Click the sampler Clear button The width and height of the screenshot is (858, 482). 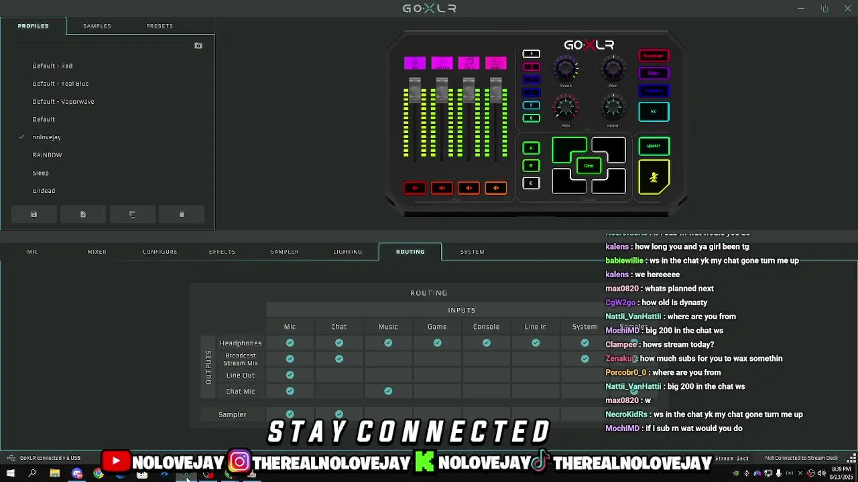tap(589, 165)
